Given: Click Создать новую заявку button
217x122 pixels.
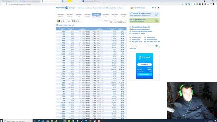Looking at the screenshot, I should (144, 14).
